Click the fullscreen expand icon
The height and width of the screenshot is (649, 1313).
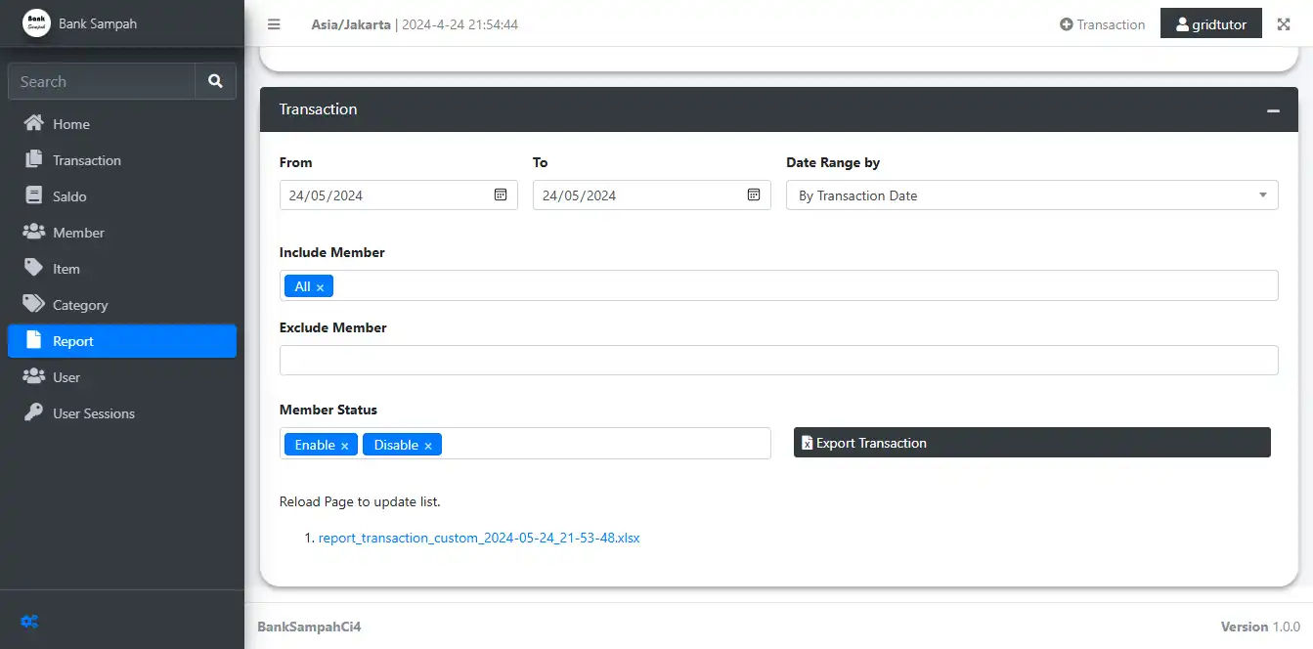[1284, 24]
